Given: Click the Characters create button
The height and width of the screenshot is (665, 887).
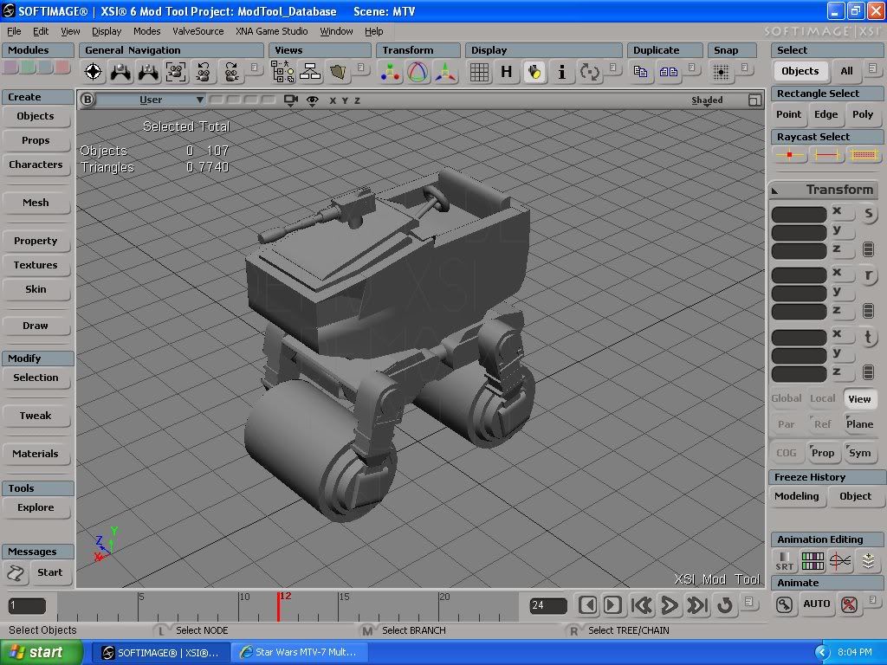Looking at the screenshot, I should [x=36, y=165].
